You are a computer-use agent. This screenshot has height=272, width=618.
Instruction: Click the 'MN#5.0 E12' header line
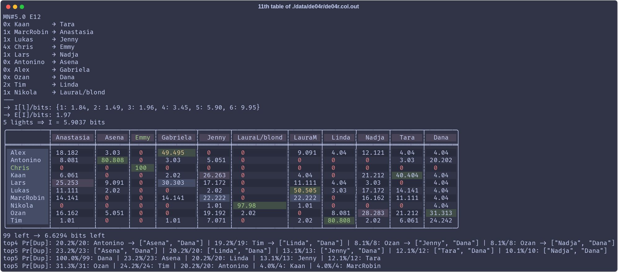tap(22, 17)
